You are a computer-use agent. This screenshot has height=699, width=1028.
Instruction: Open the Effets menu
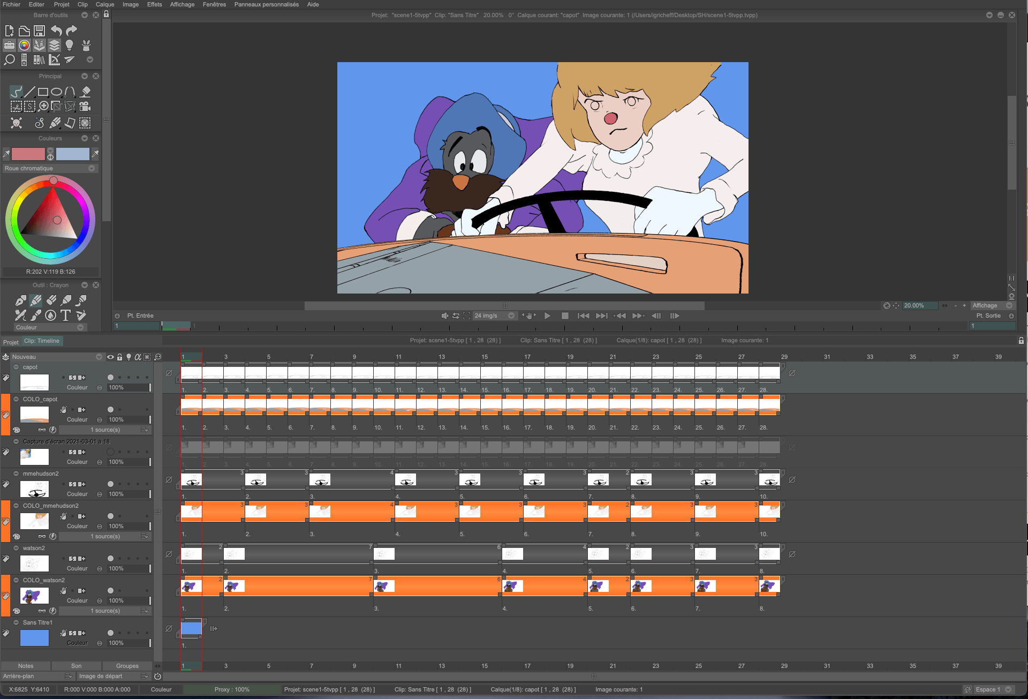[x=154, y=4]
